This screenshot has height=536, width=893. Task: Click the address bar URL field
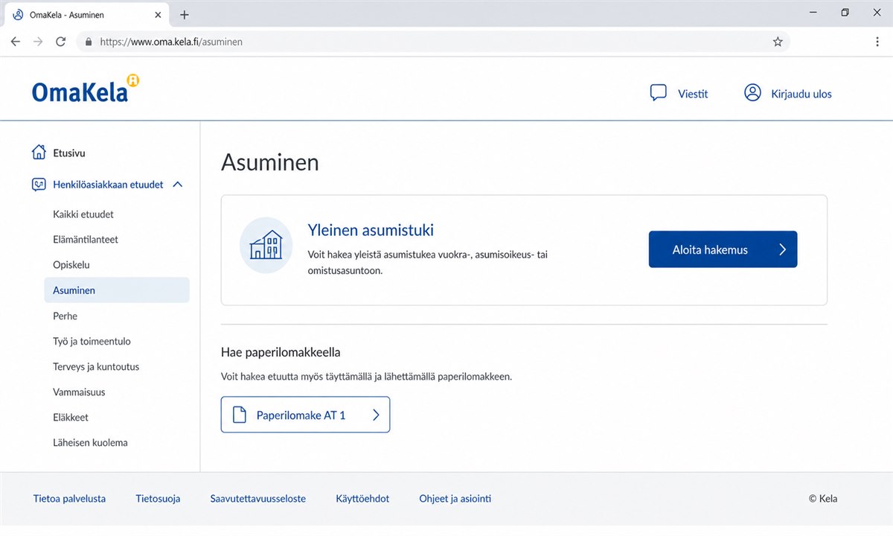(x=432, y=42)
